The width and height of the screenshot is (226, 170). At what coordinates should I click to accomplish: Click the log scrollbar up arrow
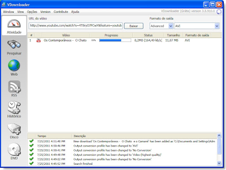(x=219, y=136)
